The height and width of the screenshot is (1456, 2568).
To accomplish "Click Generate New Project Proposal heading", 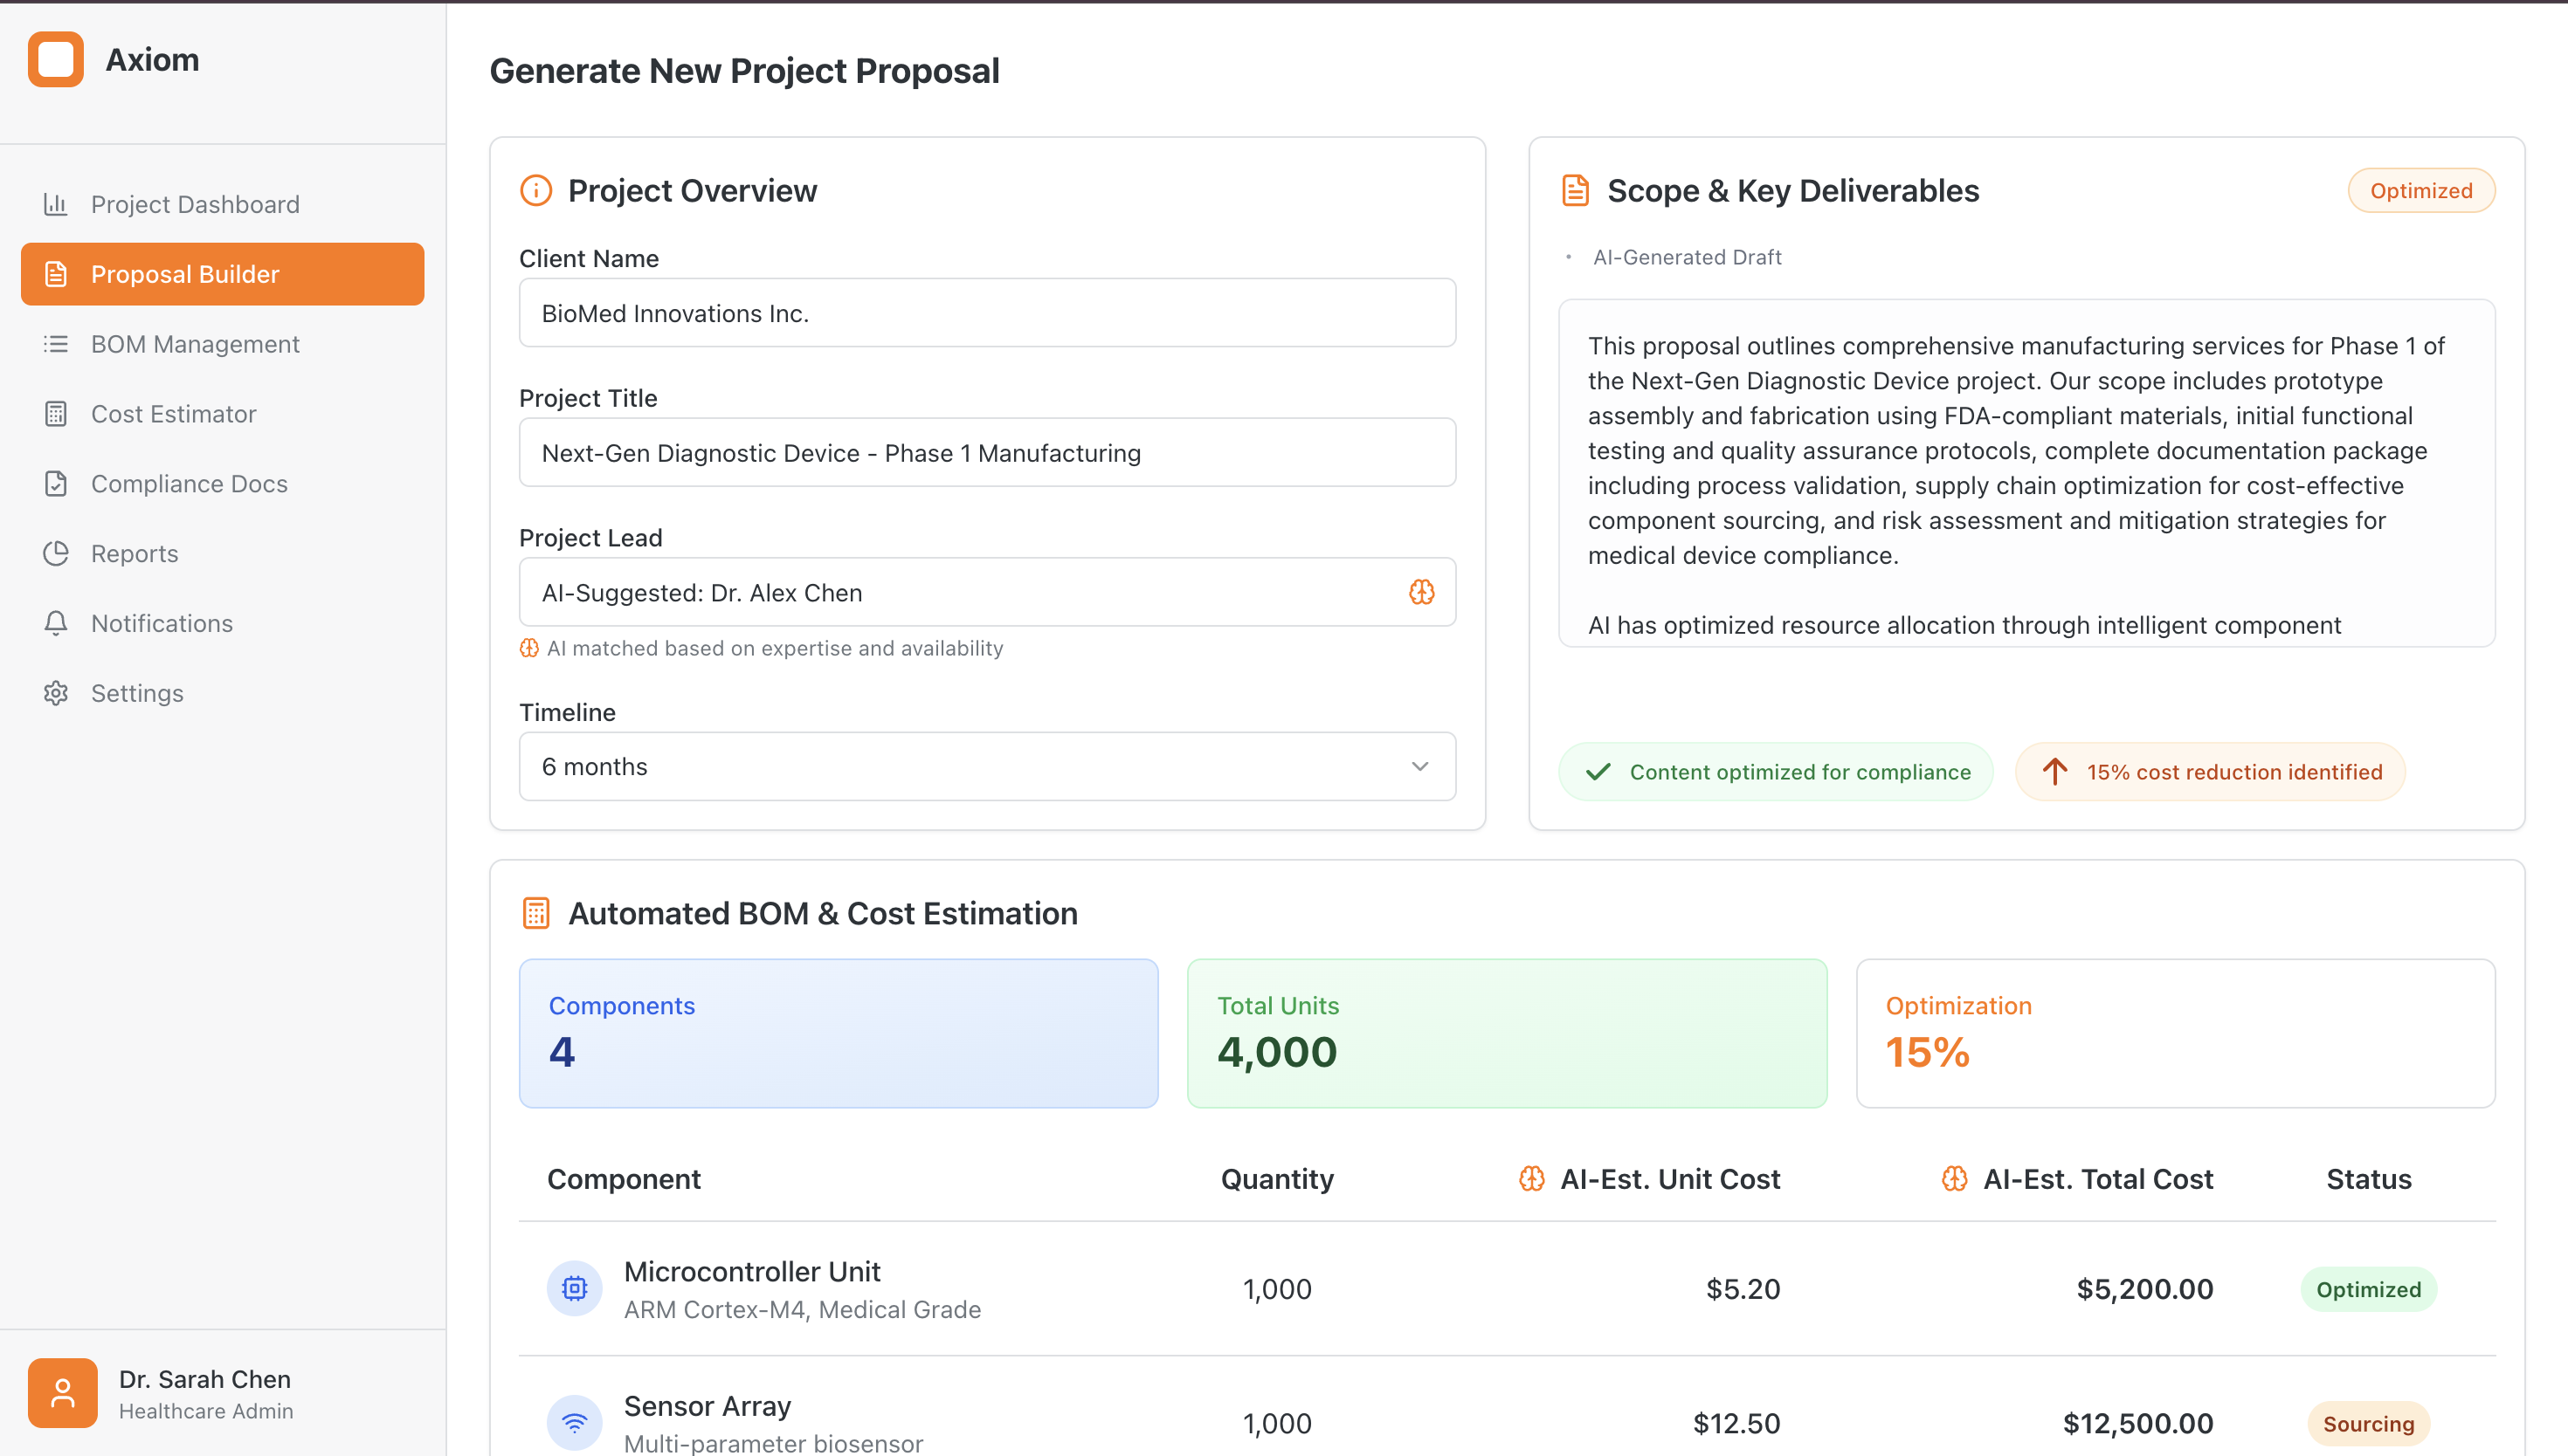I will 744,71.
